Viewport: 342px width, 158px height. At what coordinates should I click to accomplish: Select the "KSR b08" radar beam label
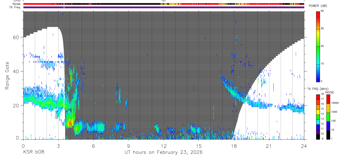click(34, 152)
